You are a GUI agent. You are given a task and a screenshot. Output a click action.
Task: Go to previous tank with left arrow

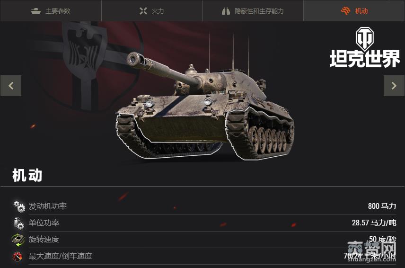[x=11, y=86]
